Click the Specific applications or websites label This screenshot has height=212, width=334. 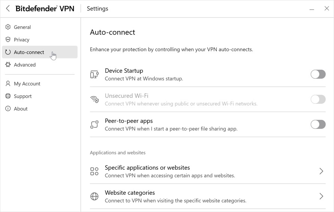pos(147,168)
